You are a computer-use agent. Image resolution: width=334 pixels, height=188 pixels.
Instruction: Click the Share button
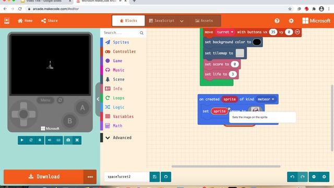[x=49, y=21]
